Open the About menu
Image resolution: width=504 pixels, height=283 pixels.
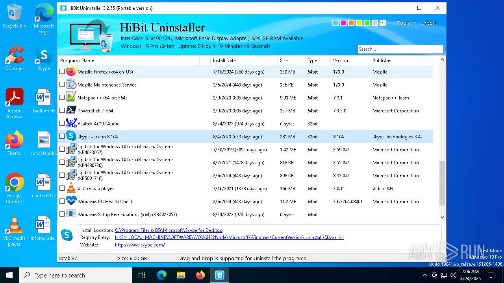pyautogui.click(x=430, y=23)
